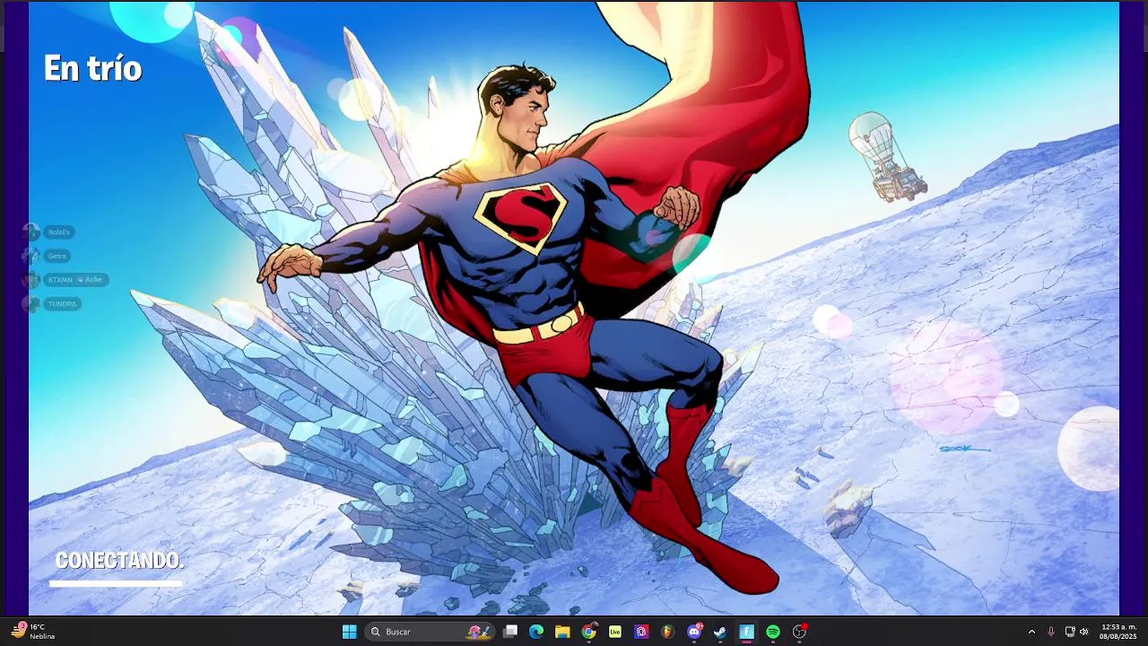The height and width of the screenshot is (646, 1148).
Task: Launch Microsoft Edge from taskbar
Action: pyautogui.click(x=536, y=632)
